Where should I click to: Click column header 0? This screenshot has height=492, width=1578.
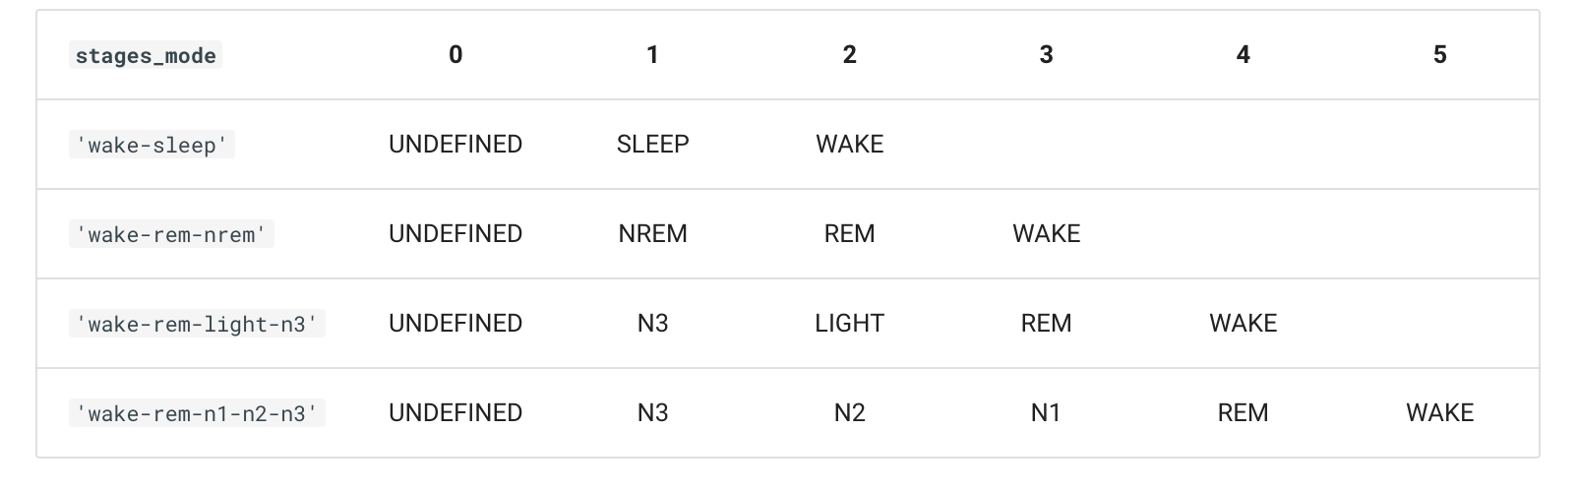455,55
